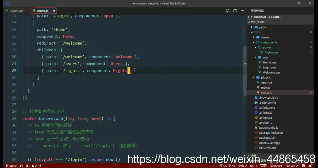
Task: Change line ending CRLF
Action: click(264, 166)
